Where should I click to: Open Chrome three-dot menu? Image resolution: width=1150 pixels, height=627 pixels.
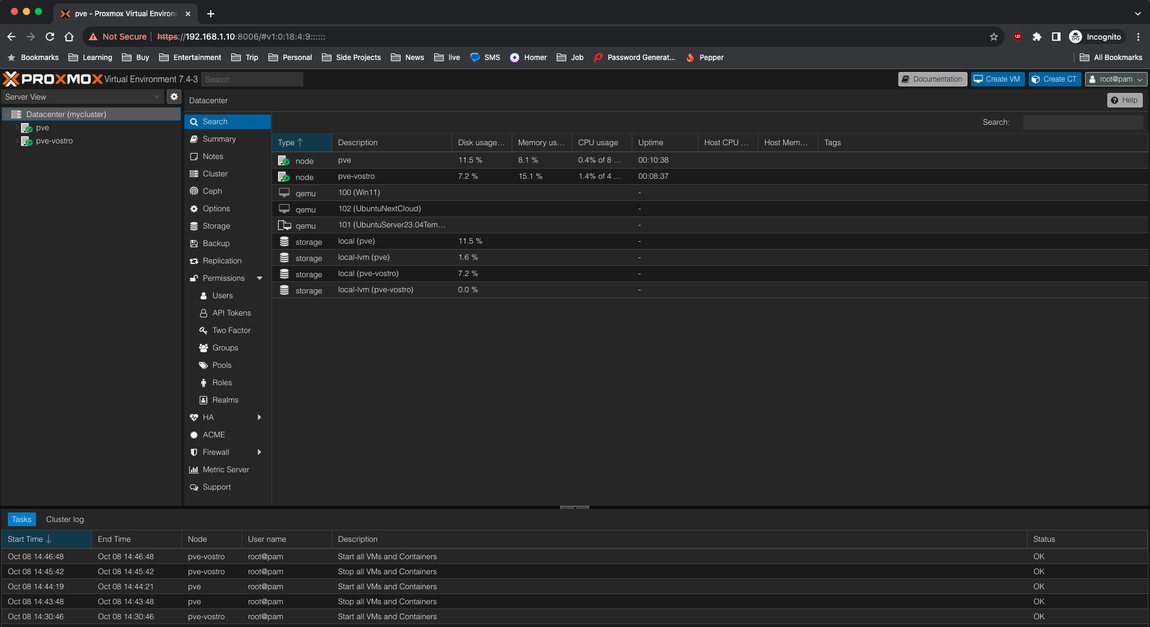tap(1138, 37)
